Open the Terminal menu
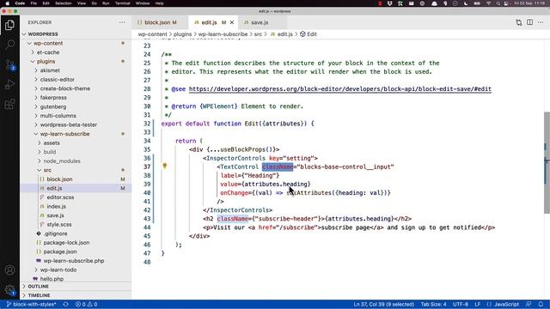 (x=122, y=3)
